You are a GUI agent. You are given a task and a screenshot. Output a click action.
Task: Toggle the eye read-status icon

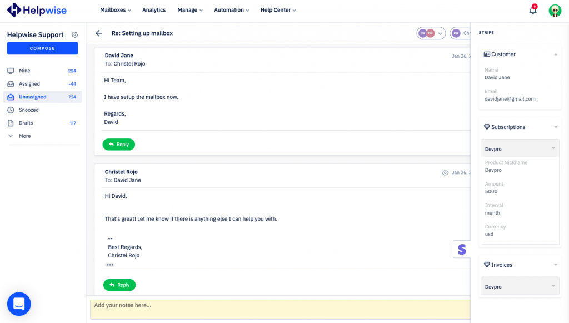445,173
